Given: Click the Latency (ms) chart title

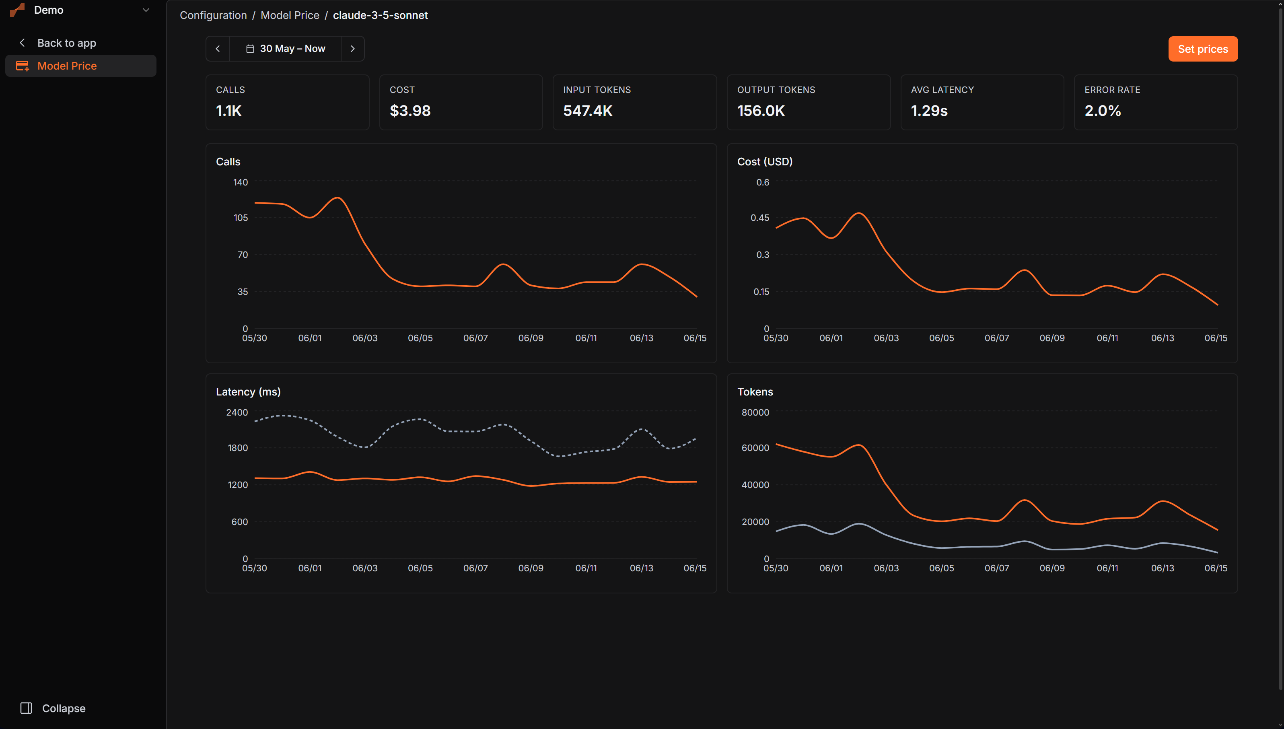Looking at the screenshot, I should coord(248,391).
